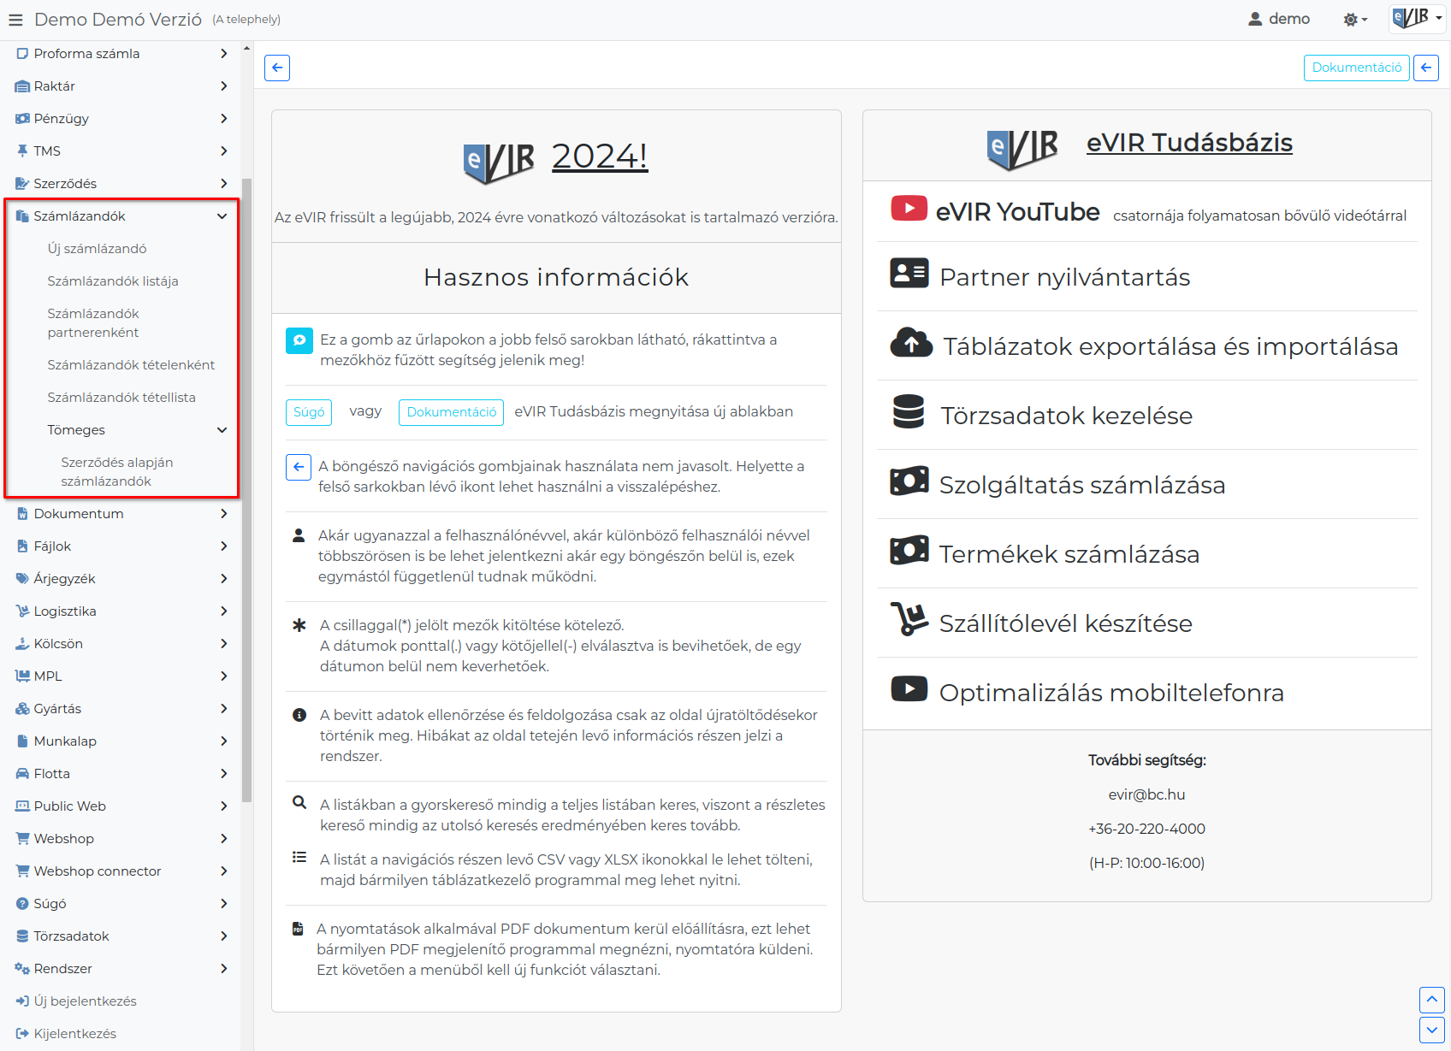Viewport: 1451px width, 1051px height.
Task: Click the database icon beside Törzsadatok kezelése
Action: coord(909,411)
